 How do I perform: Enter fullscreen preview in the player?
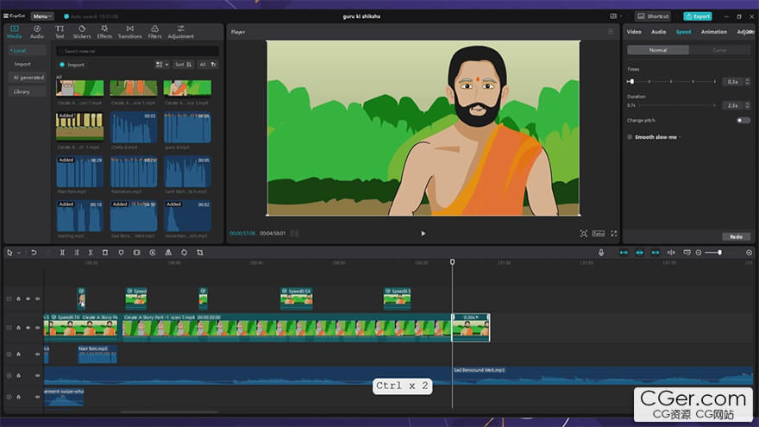pyautogui.click(x=614, y=233)
